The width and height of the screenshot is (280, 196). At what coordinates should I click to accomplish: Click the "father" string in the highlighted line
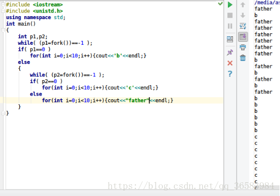[137, 100]
